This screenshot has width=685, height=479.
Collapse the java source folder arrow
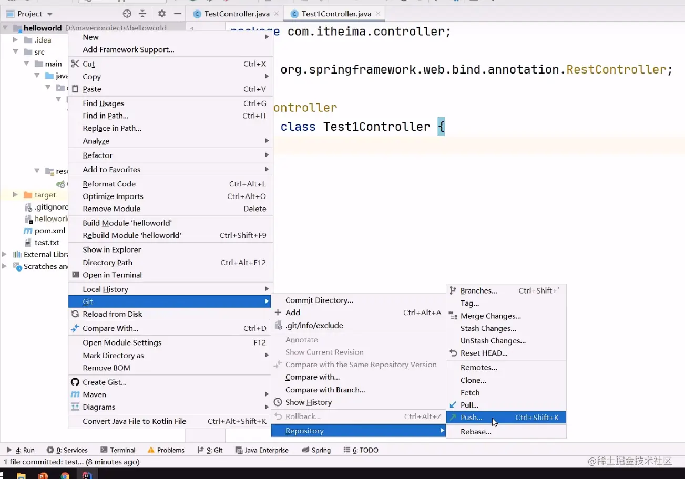[x=37, y=76]
